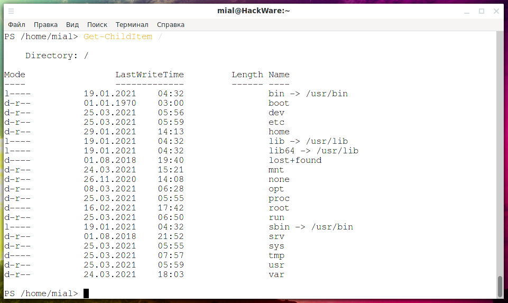This screenshot has width=508, height=303.
Task: Click the 'none' directory name
Action: (x=279, y=179)
